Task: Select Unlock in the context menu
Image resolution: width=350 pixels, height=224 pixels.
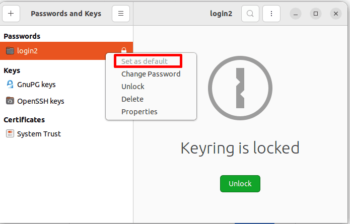Action: (133, 87)
